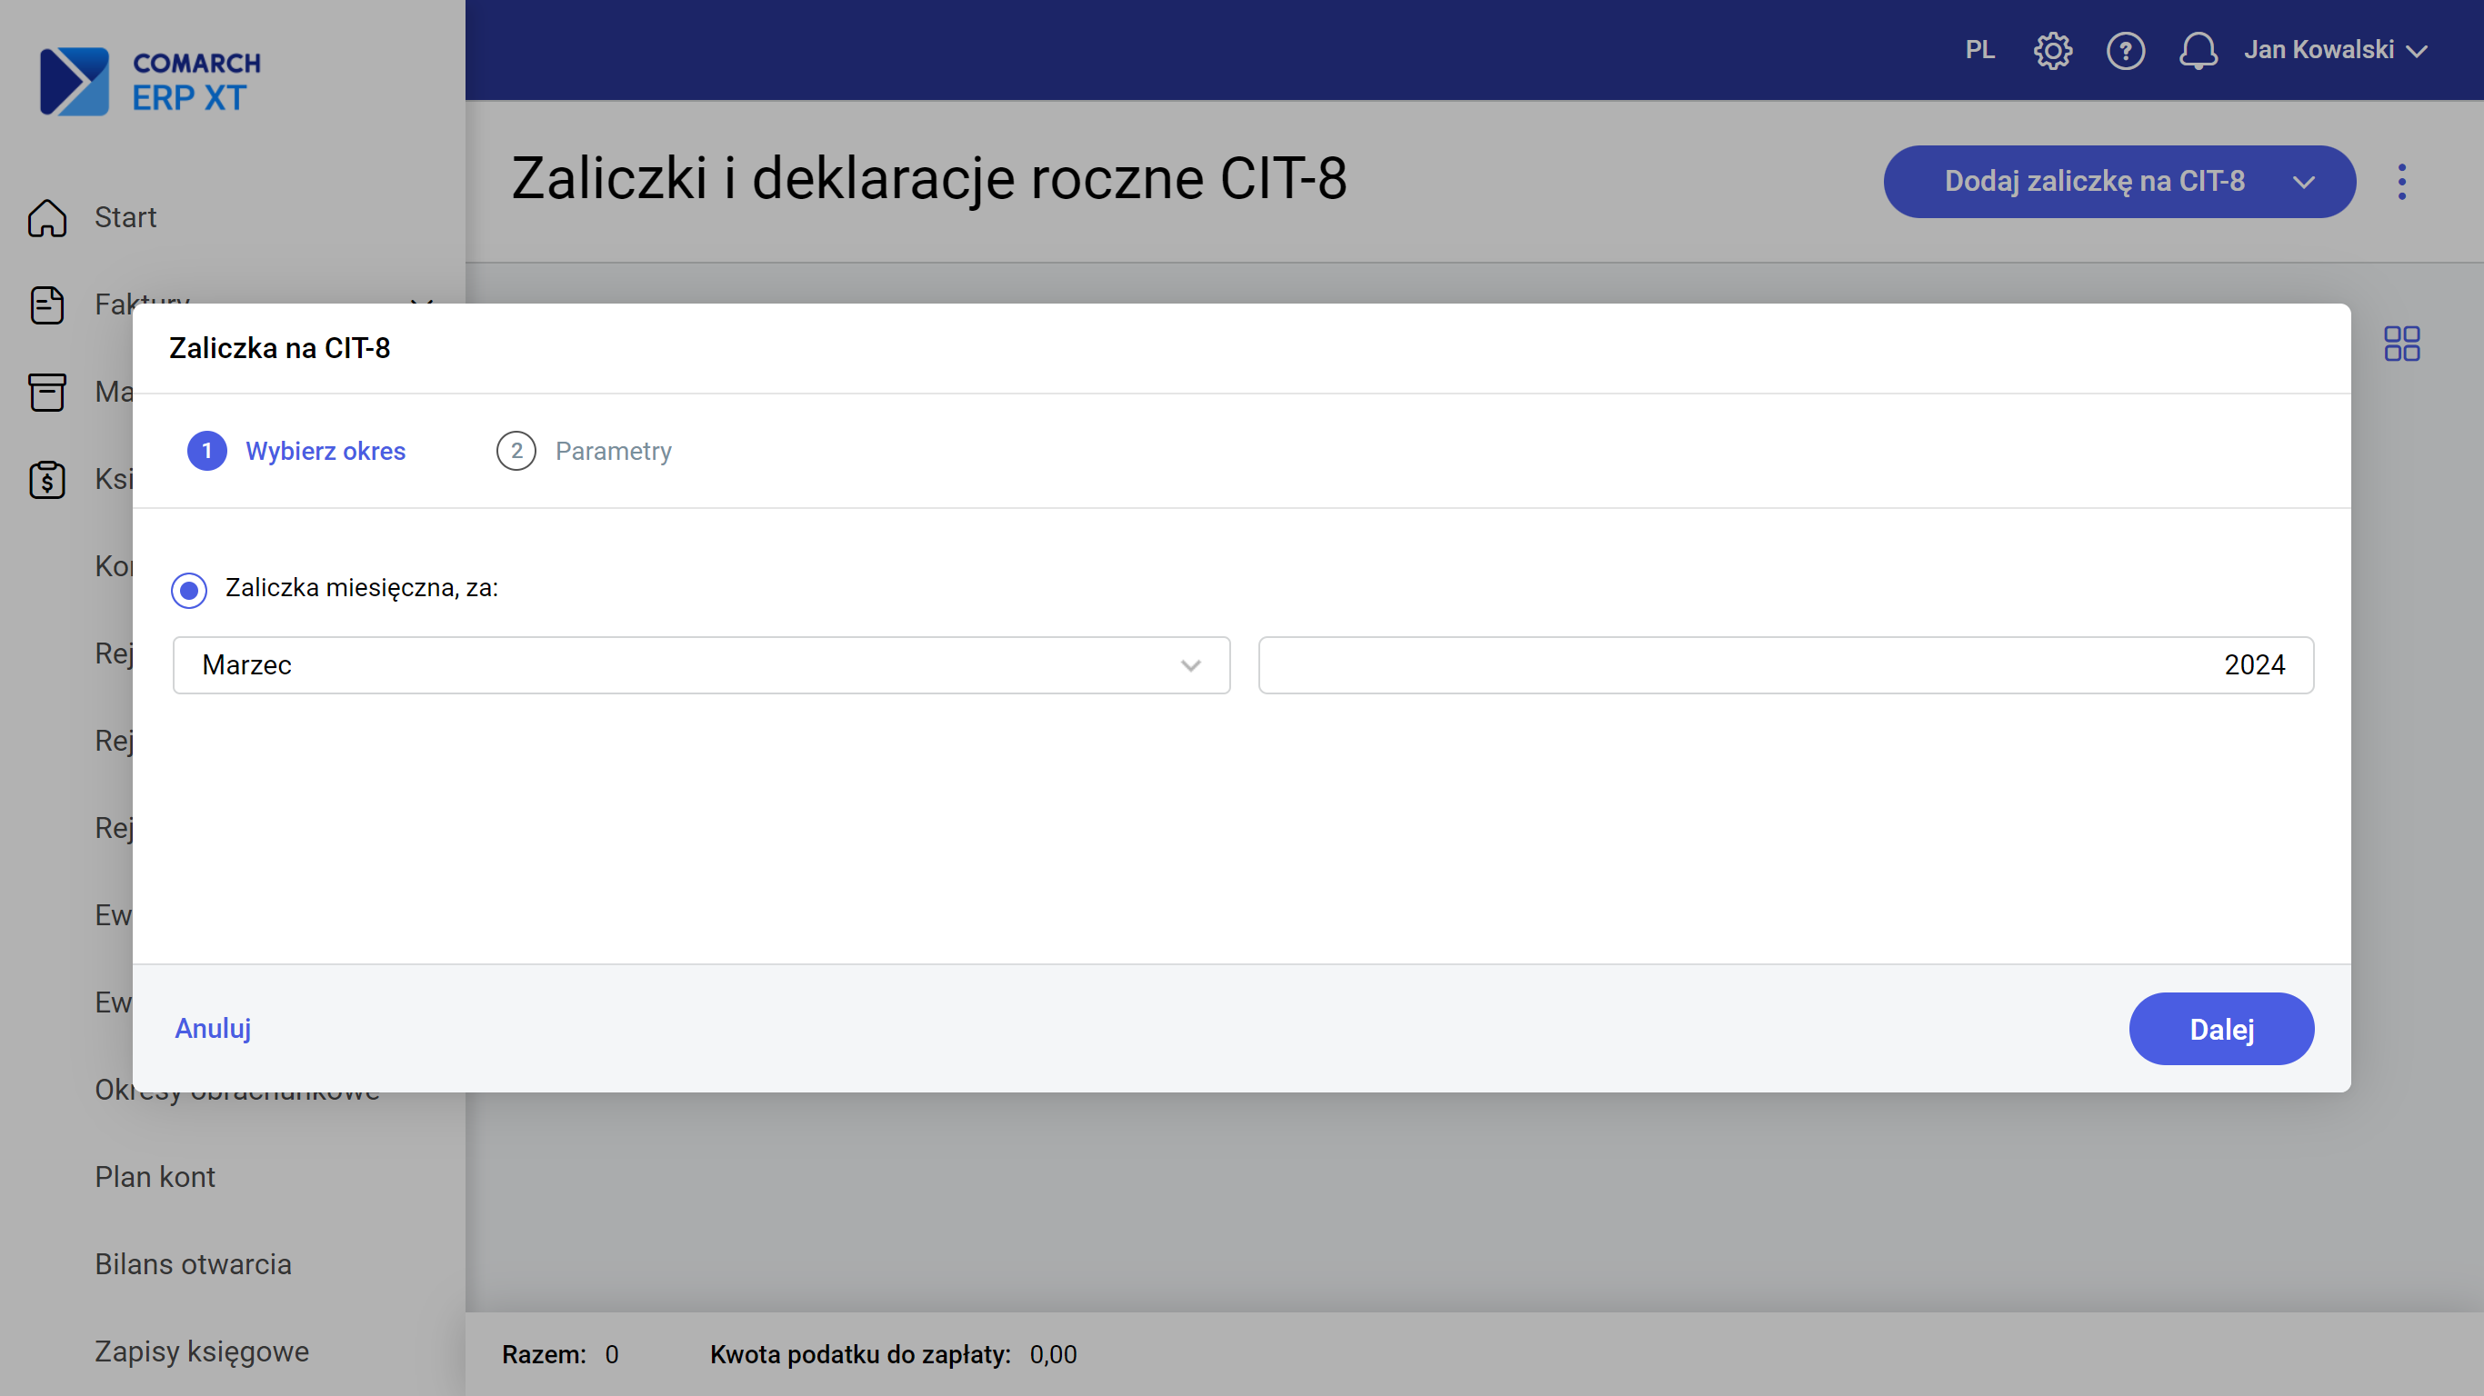Click the Faktury document icon
2484x1396 pixels.
(x=46, y=304)
